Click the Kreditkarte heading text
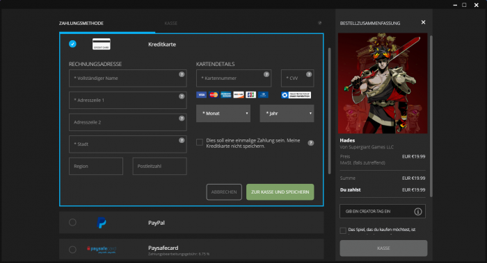 pos(162,44)
